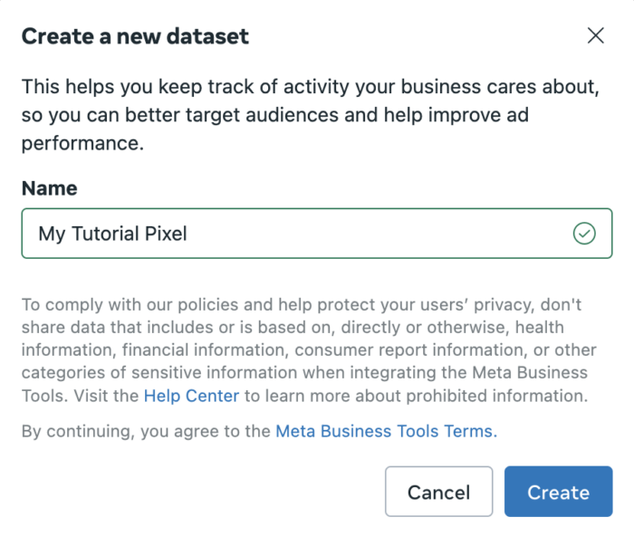Open the Help Center link
Image resolution: width=634 pixels, height=536 pixels.
pos(191,396)
